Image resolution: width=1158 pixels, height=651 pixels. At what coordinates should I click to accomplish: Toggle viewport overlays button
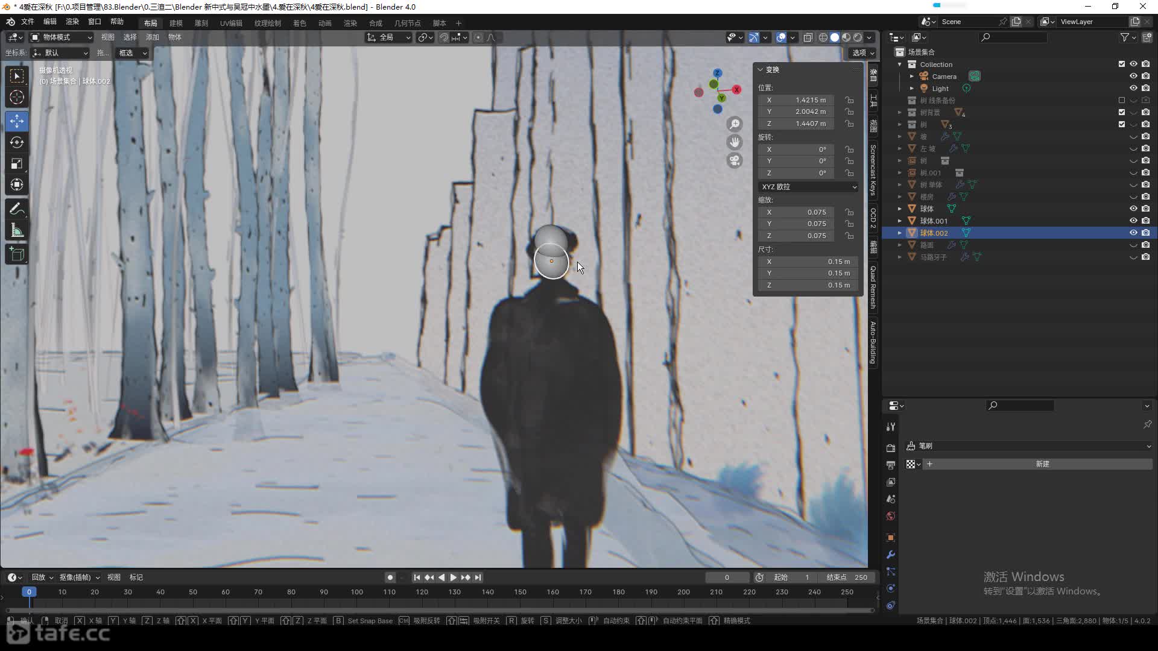781,37
